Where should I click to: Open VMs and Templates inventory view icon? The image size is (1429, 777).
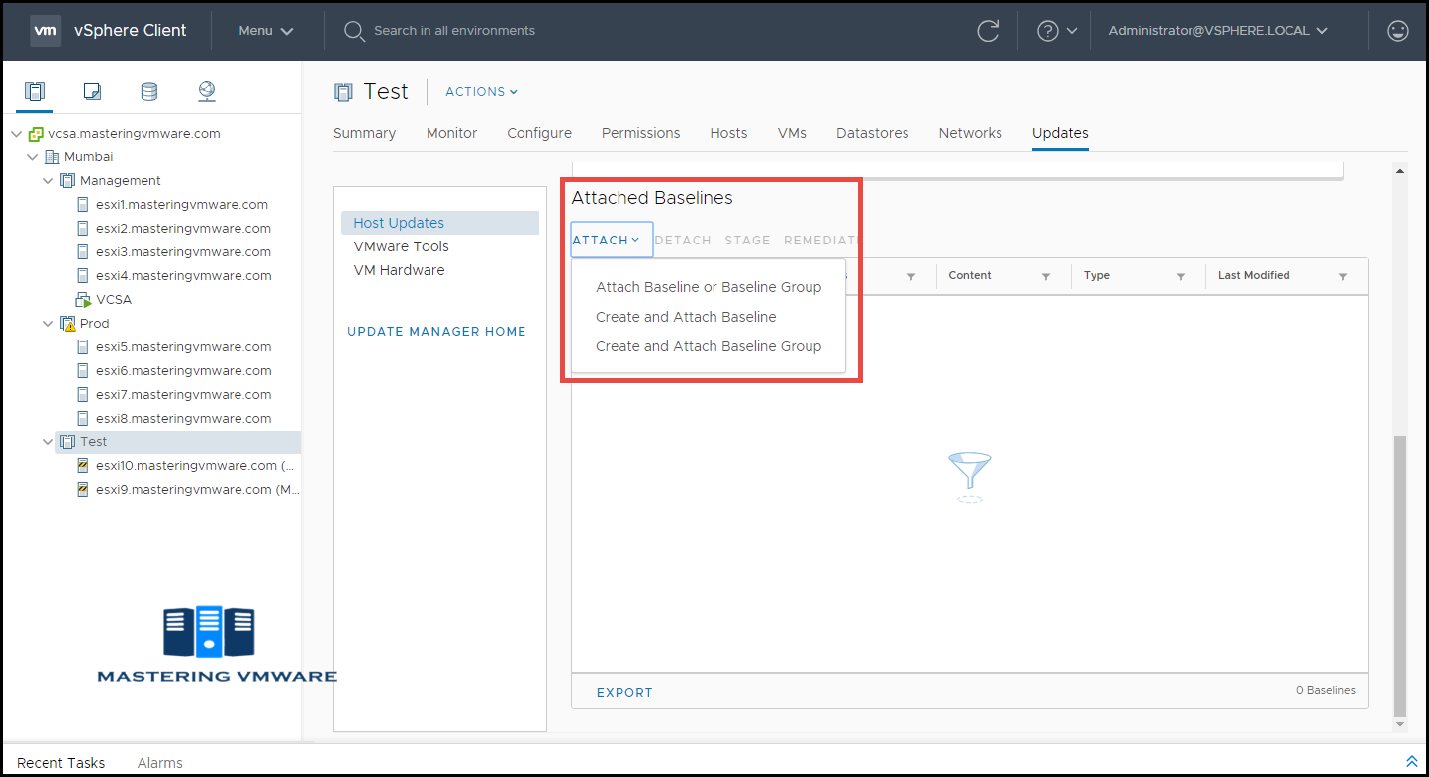coord(92,92)
